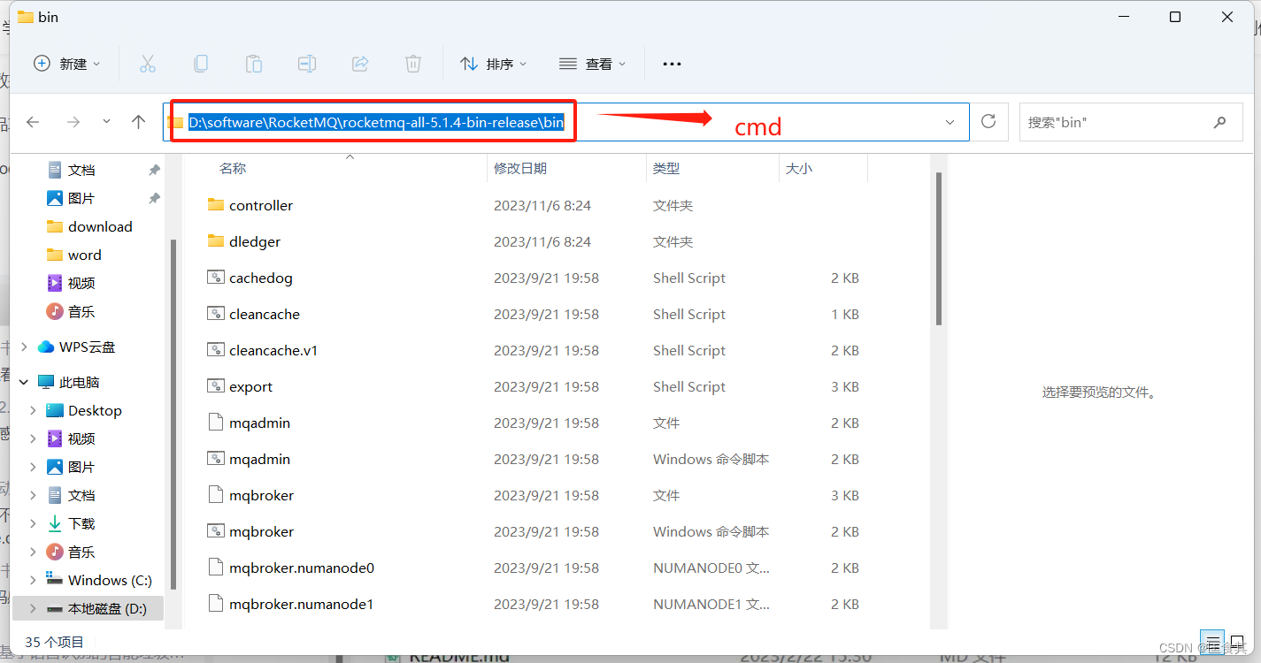Click README.md in background window
The height and width of the screenshot is (663, 1261).
point(459,658)
